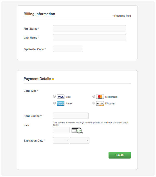The image size is (156, 177).
Task: Click the Discover text label
Action: click(x=110, y=103)
